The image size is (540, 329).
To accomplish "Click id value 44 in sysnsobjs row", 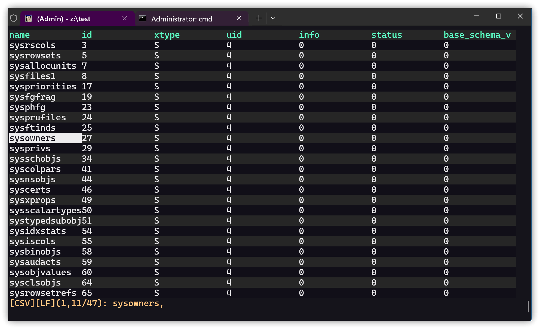I will [87, 179].
